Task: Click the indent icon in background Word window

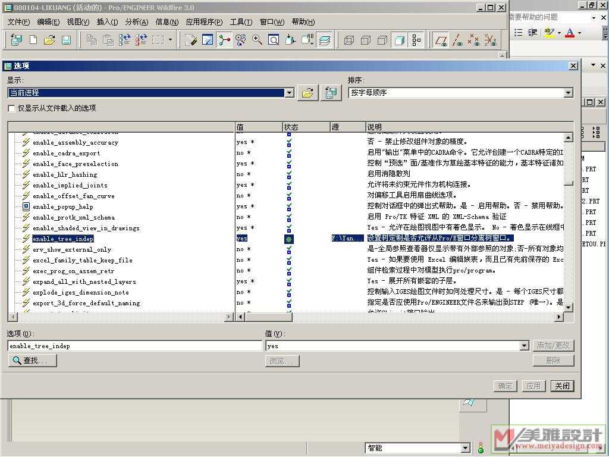Action: 532,33
